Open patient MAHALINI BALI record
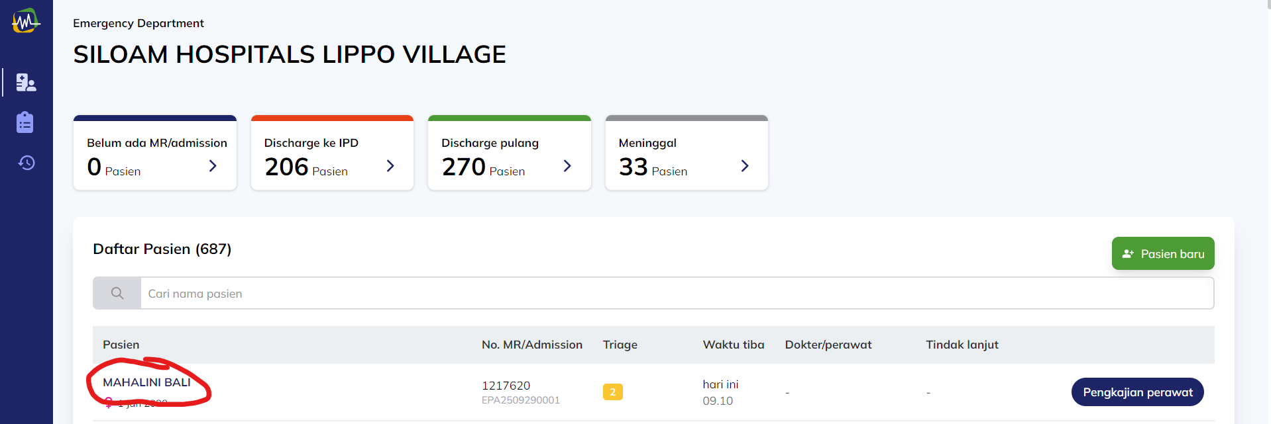This screenshot has width=1271, height=424. click(146, 382)
